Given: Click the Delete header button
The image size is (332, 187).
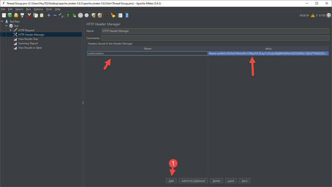Looking at the screenshot, I should coord(216,181).
